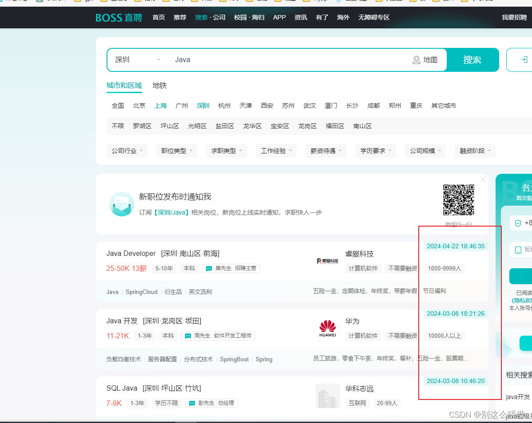Expand the 融资阶段 filter dropdown
532x423 pixels.
tap(475, 151)
